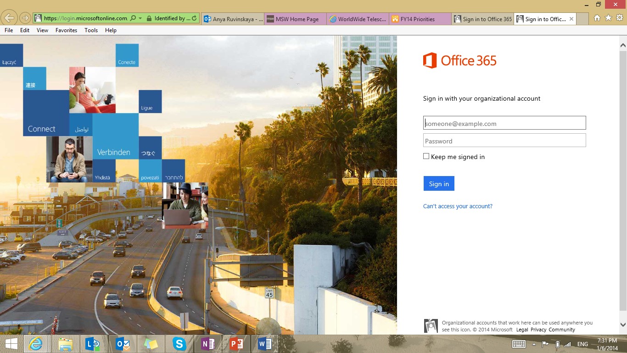The width and height of the screenshot is (627, 353).
Task: Open the Community link in footer
Action: (562, 330)
